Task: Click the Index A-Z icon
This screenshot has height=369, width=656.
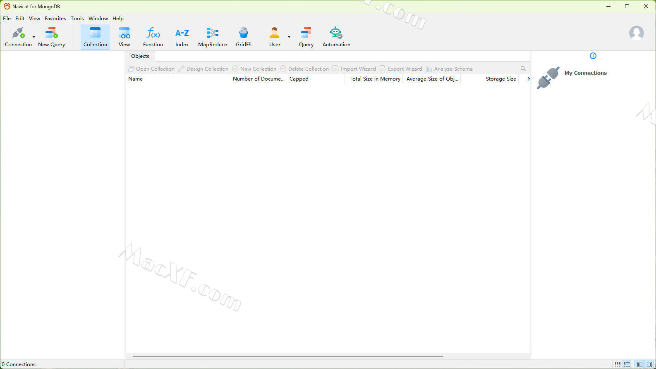Action: tap(182, 37)
